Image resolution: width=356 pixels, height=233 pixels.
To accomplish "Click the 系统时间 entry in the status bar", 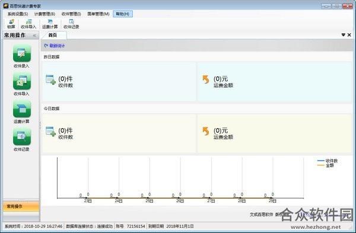I will tap(34, 226).
